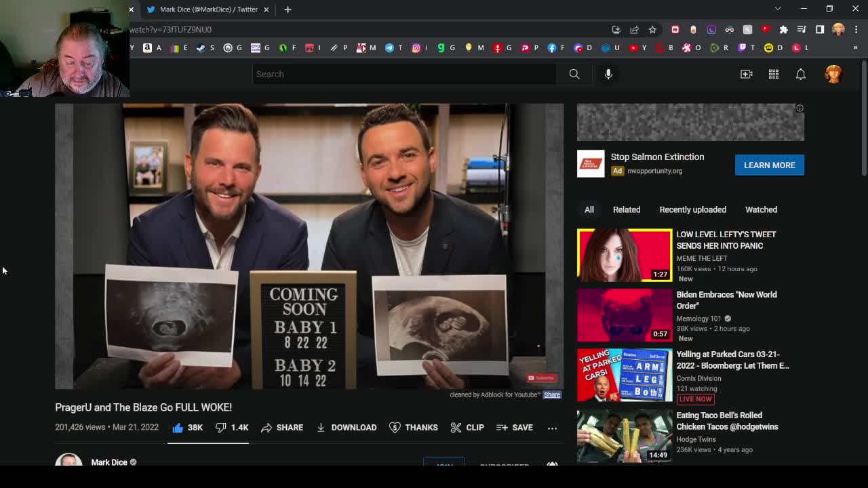
Task: Click the SHARE button below the video
Action: (282, 428)
